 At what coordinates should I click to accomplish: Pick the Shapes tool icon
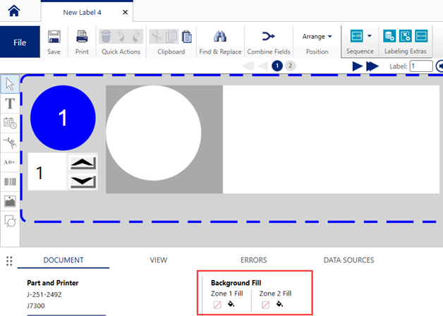click(10, 221)
